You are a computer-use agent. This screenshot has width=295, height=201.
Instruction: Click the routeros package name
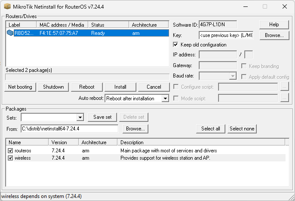click(x=23, y=151)
